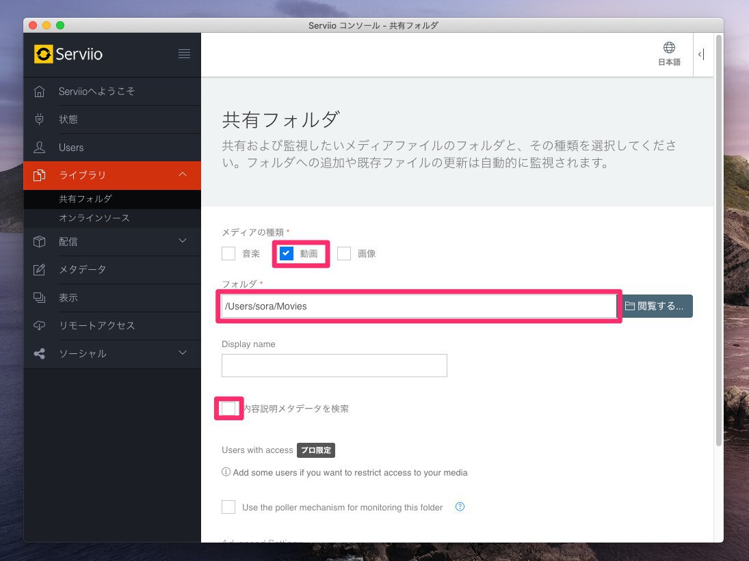Open the poller mechanism help question icon
The height and width of the screenshot is (561, 749).
point(460,506)
